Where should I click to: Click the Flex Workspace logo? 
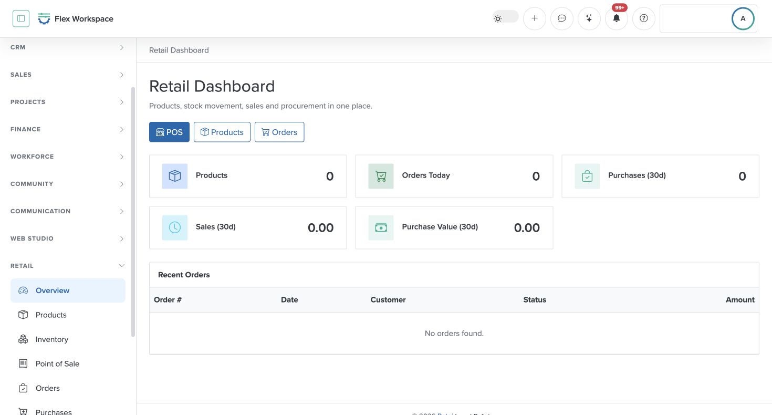[x=76, y=19]
